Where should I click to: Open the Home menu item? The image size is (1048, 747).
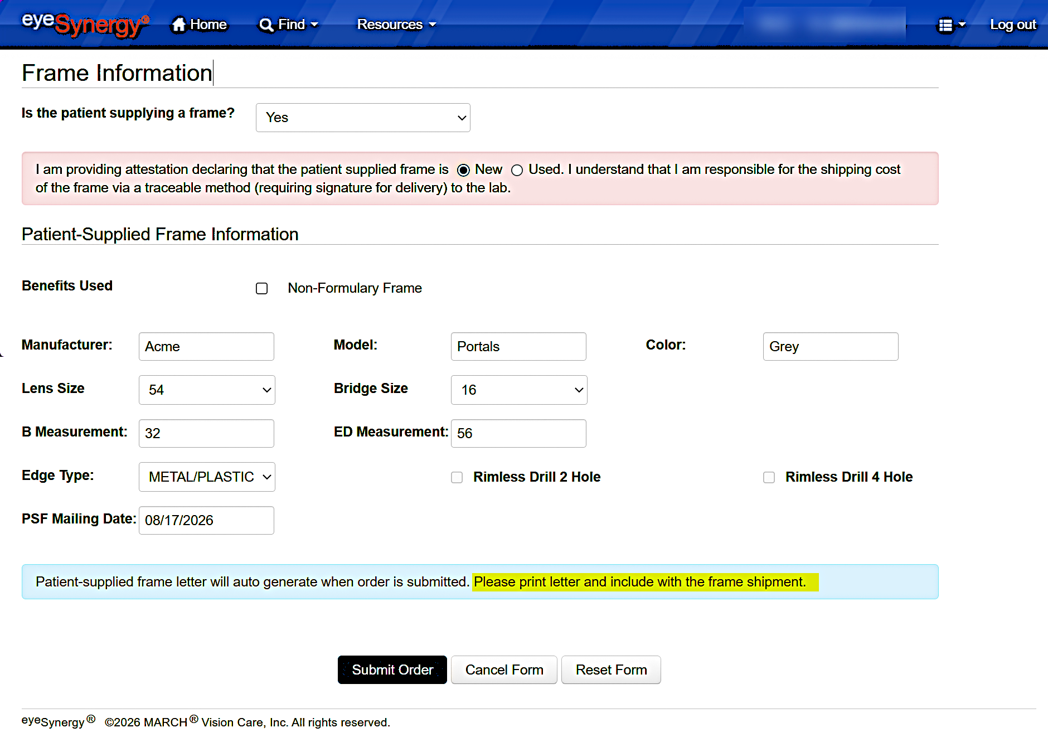click(x=199, y=25)
